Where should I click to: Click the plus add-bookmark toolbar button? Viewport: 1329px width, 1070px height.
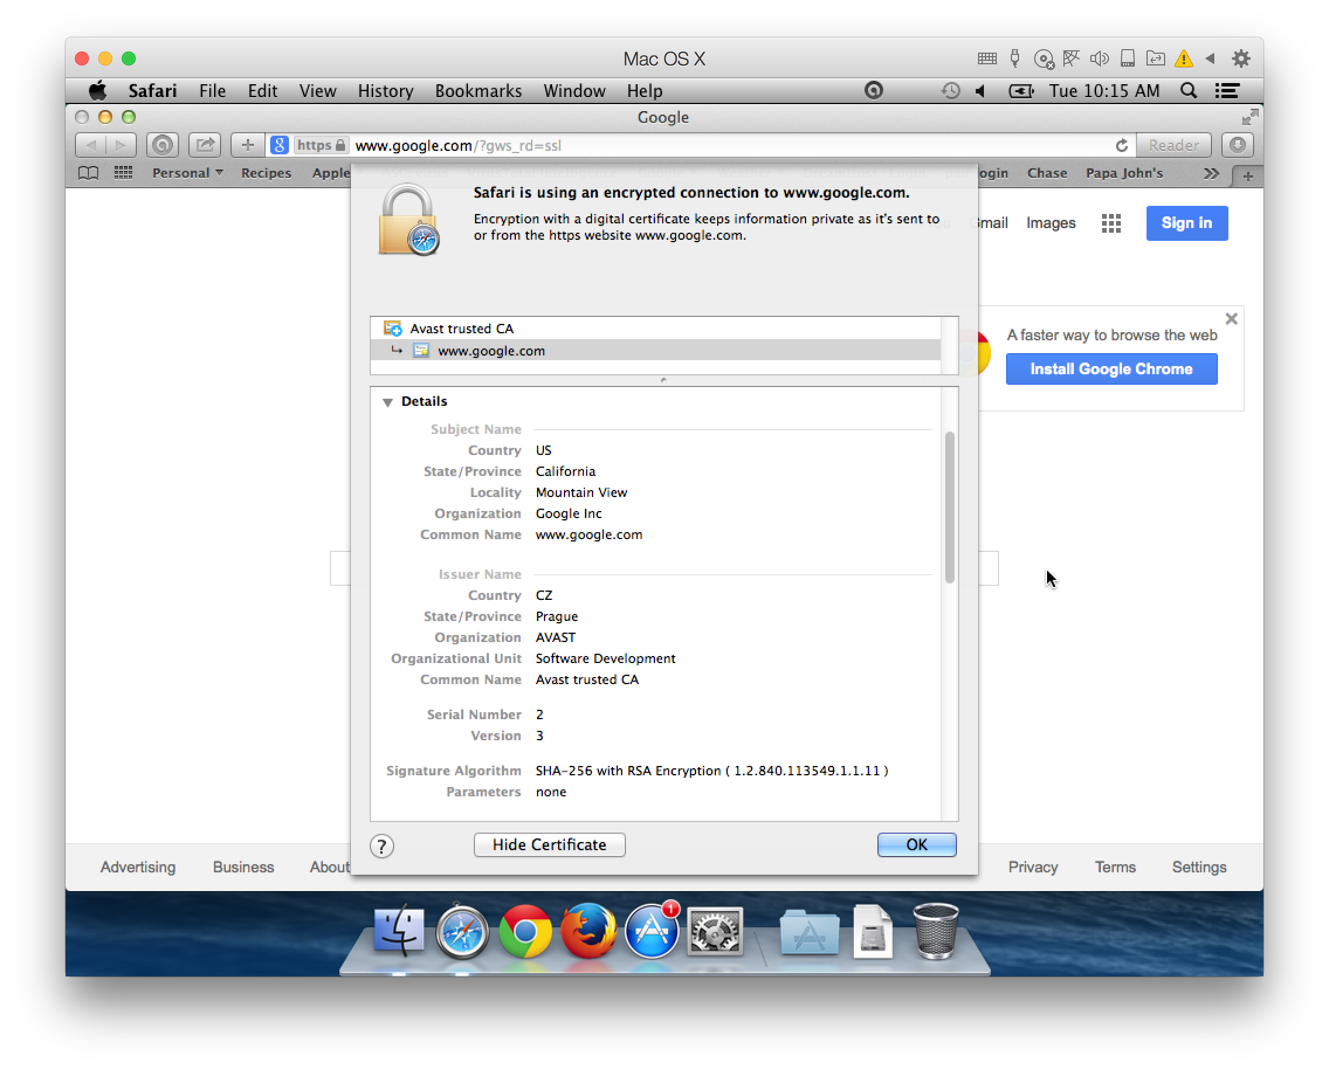(x=248, y=146)
